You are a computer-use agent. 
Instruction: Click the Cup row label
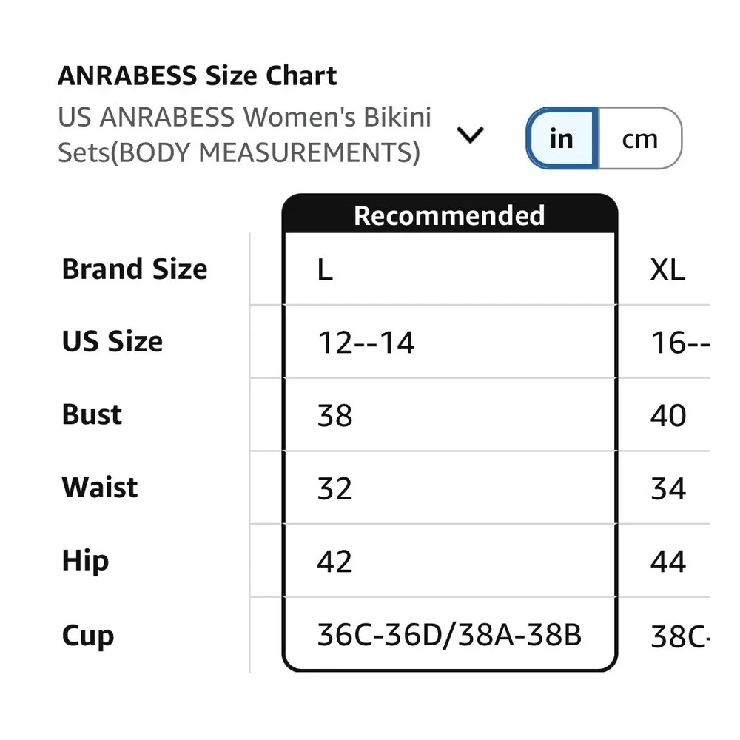tap(88, 635)
